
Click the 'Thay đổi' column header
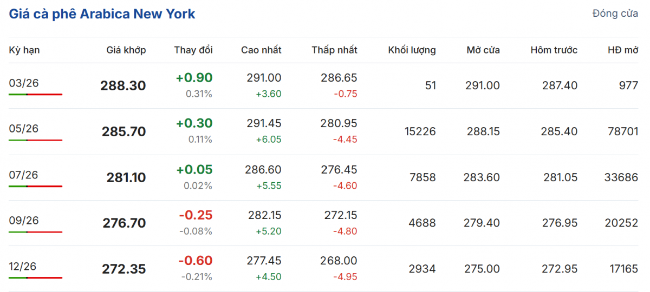pos(193,50)
